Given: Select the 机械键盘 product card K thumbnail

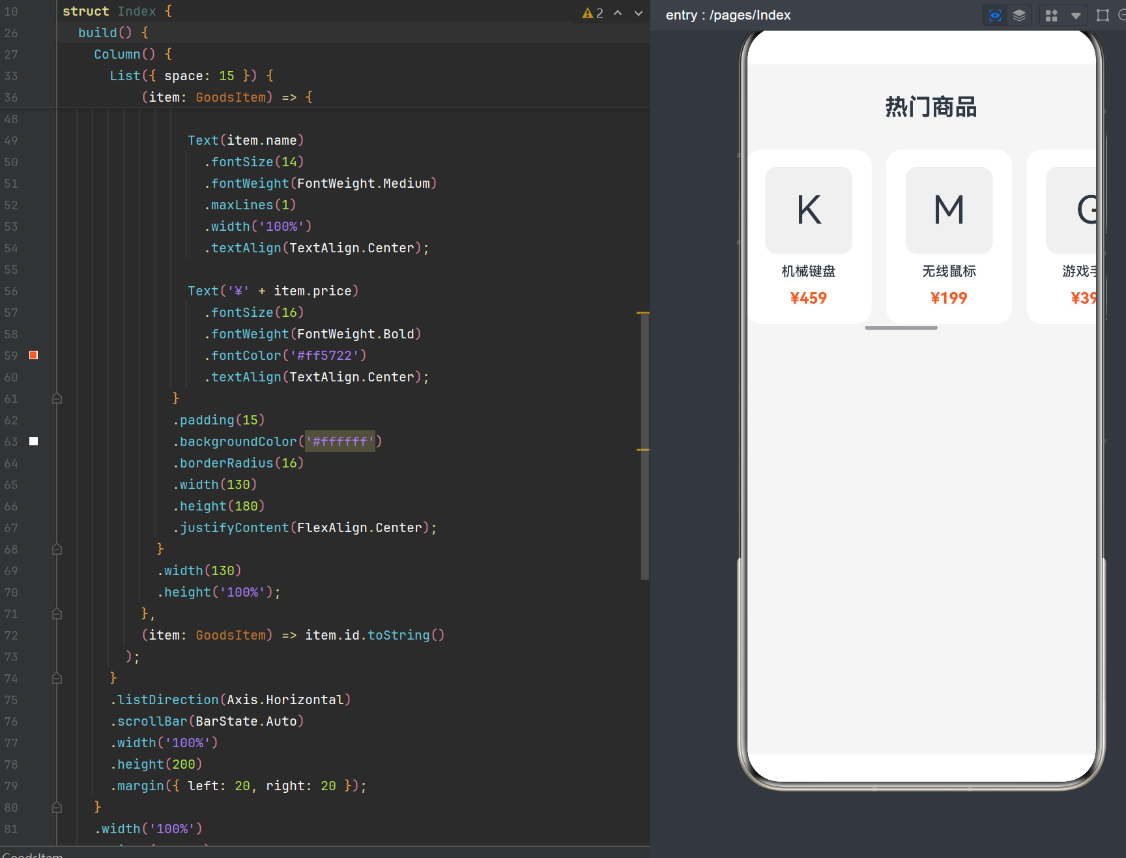Looking at the screenshot, I should pyautogui.click(x=809, y=210).
